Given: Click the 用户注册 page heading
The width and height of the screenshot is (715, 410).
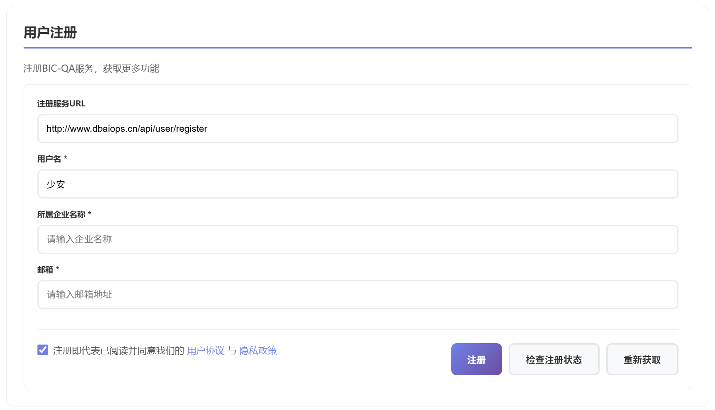Looking at the screenshot, I should (x=51, y=32).
